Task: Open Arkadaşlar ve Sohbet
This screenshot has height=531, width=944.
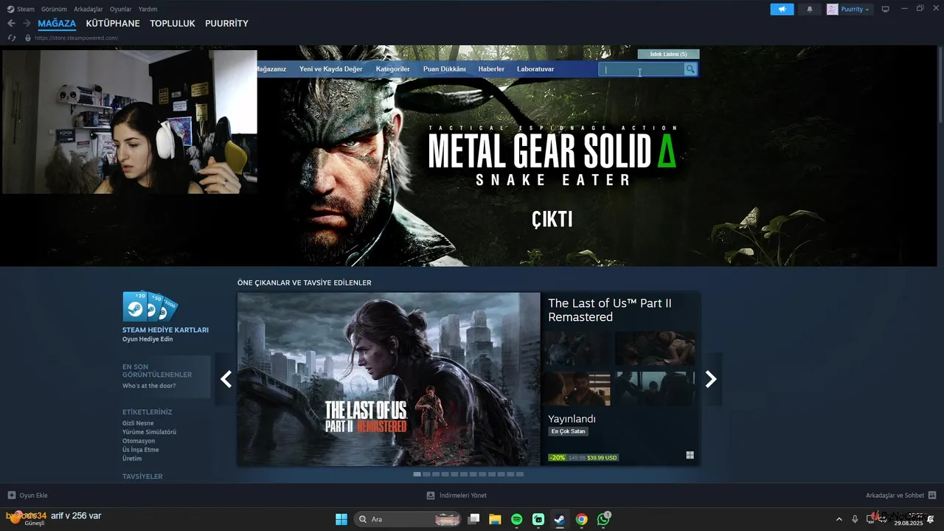Action: [x=900, y=496]
